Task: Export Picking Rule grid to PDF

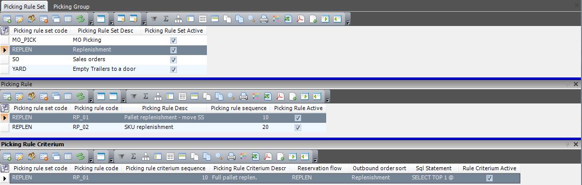Action: [x=280, y=96]
